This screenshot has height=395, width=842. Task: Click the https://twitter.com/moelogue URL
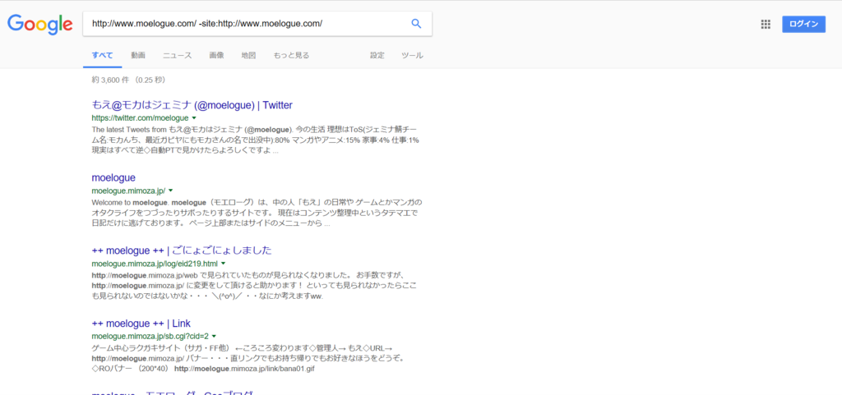[x=140, y=118]
